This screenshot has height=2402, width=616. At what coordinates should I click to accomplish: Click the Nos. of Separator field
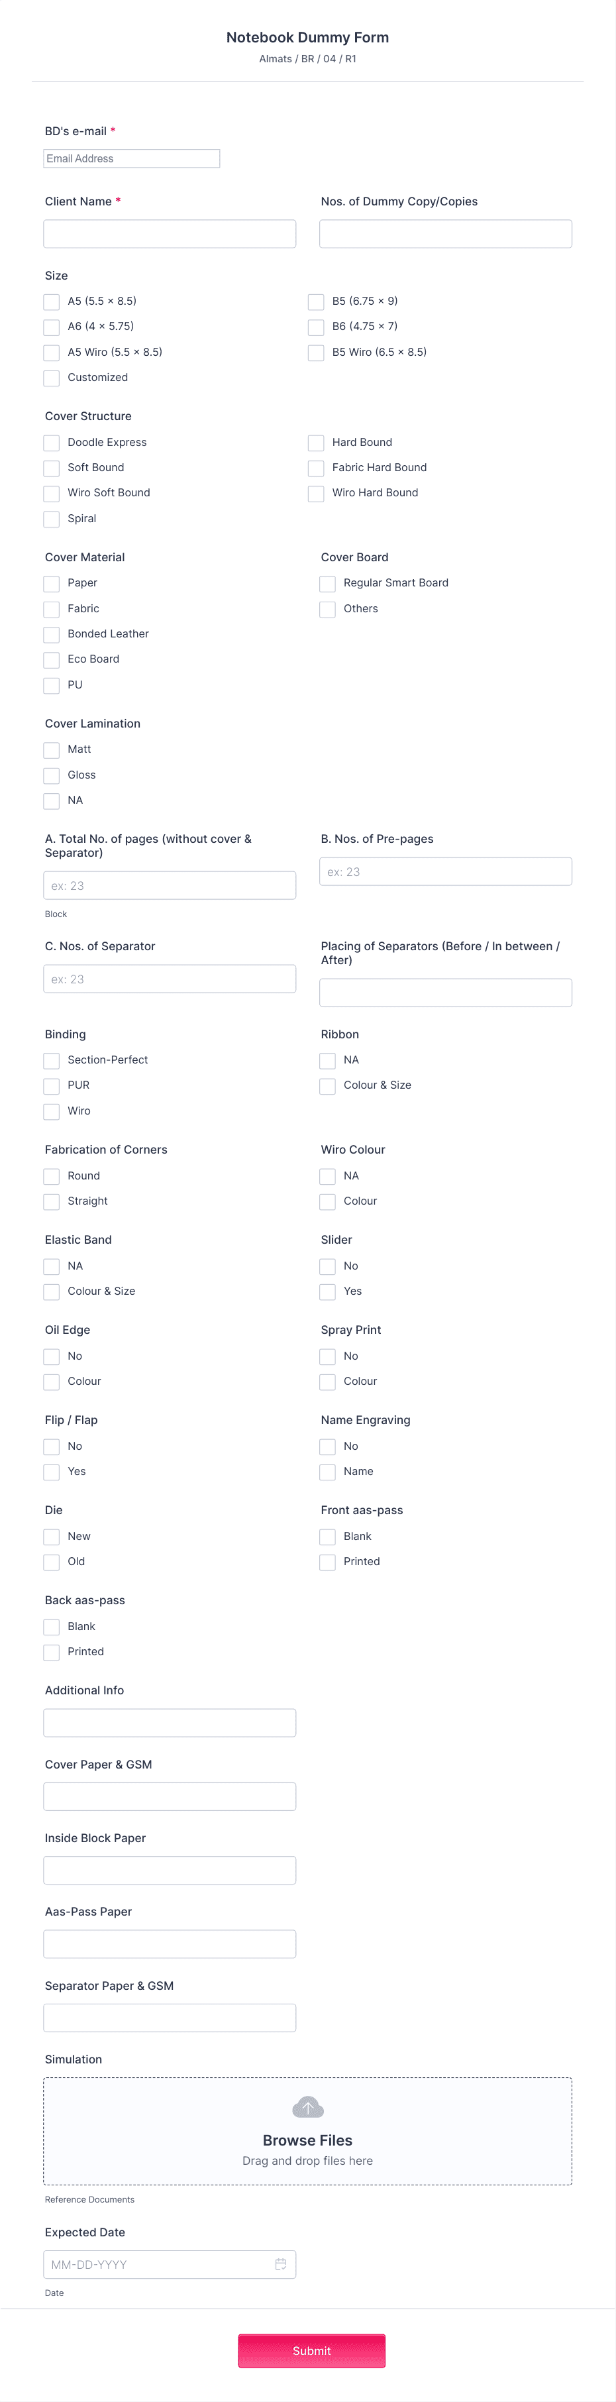pos(170,978)
